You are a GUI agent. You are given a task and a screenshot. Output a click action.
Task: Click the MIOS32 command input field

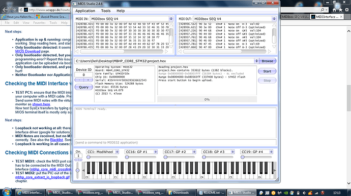175,142
